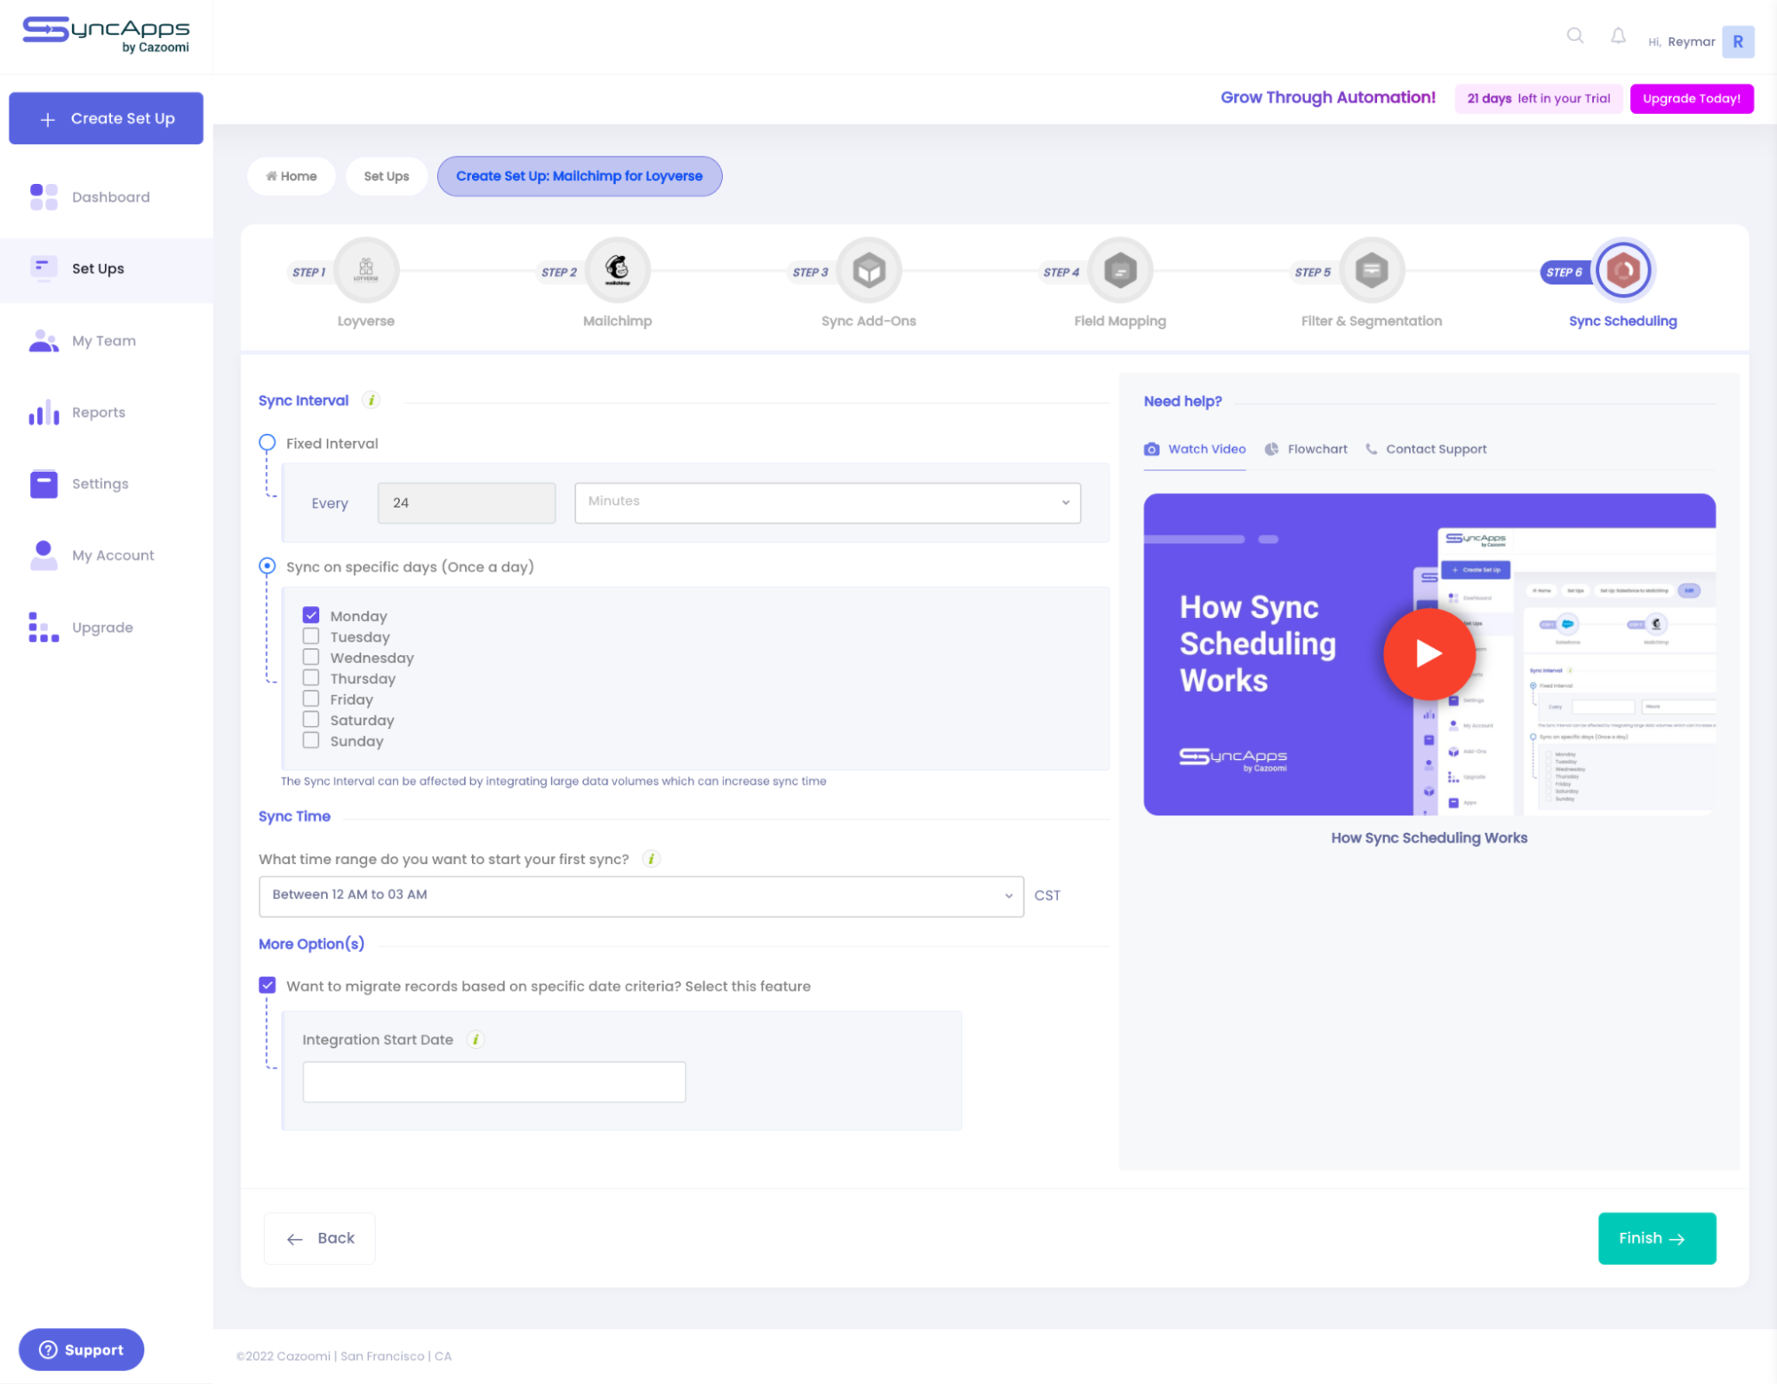This screenshot has width=1777, height=1384.
Task: Check the Wednesday checkbox
Action: 311,657
